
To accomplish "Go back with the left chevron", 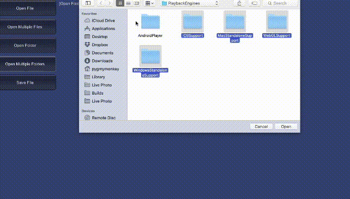I will pos(101,3).
